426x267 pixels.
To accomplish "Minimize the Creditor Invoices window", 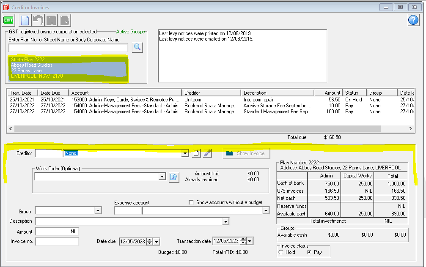I will [386, 7].
